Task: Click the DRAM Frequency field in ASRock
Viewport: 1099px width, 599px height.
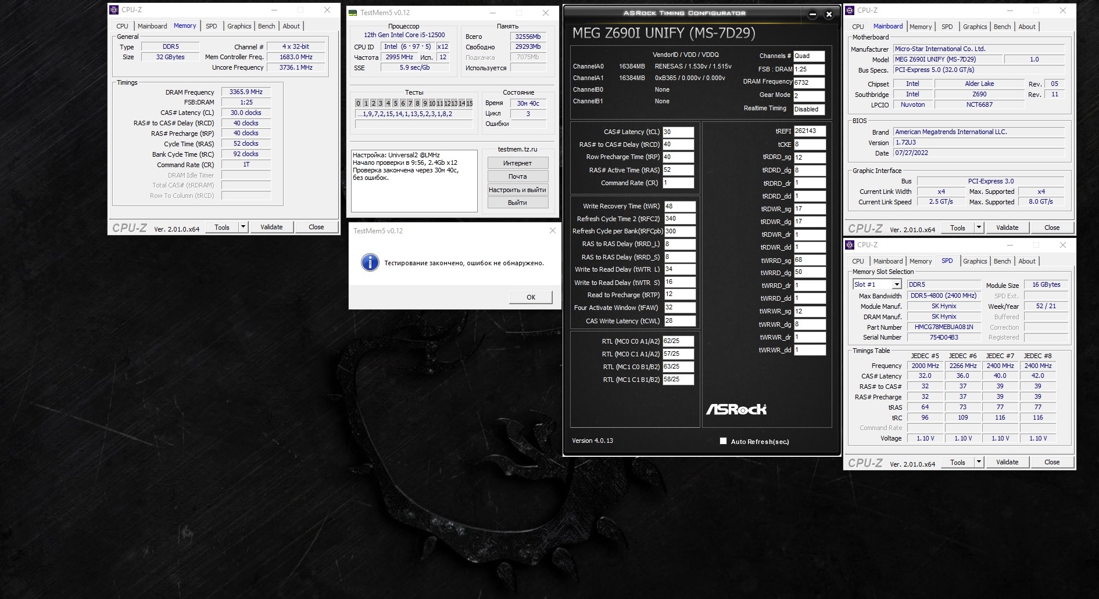Action: [x=809, y=82]
